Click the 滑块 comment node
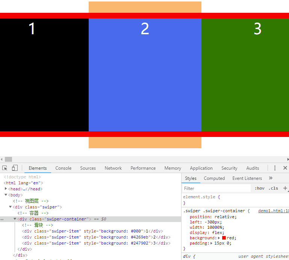This screenshot has width=289, height=260. [x=38, y=225]
